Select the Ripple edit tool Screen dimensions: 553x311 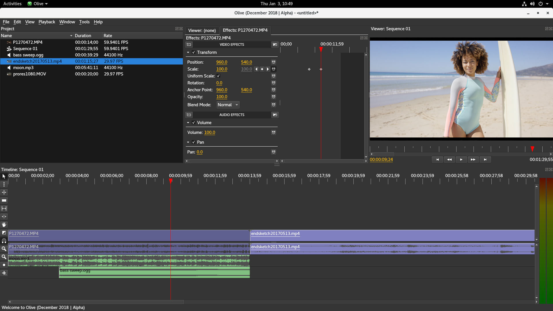pos(4,192)
